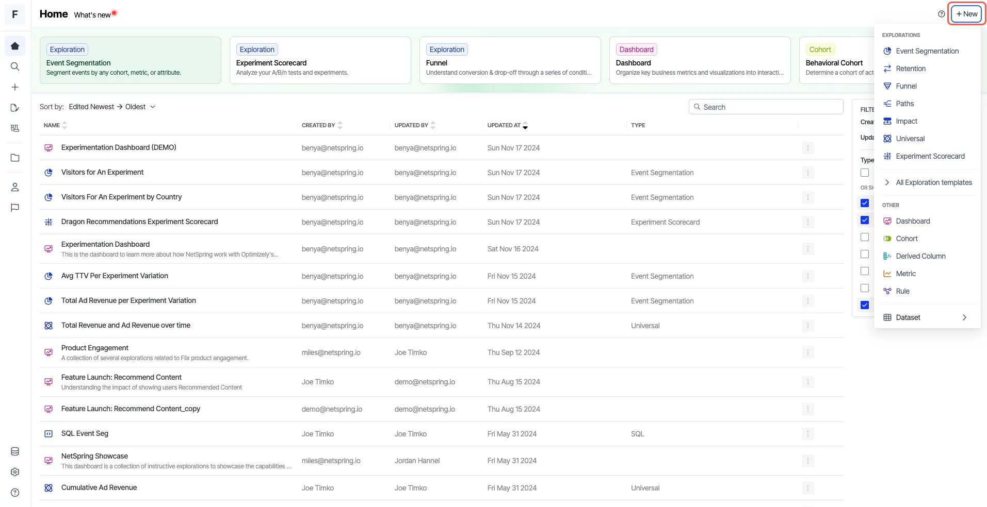Open Experiment Scorecard exploration card
The image size is (987, 507).
[320, 60]
